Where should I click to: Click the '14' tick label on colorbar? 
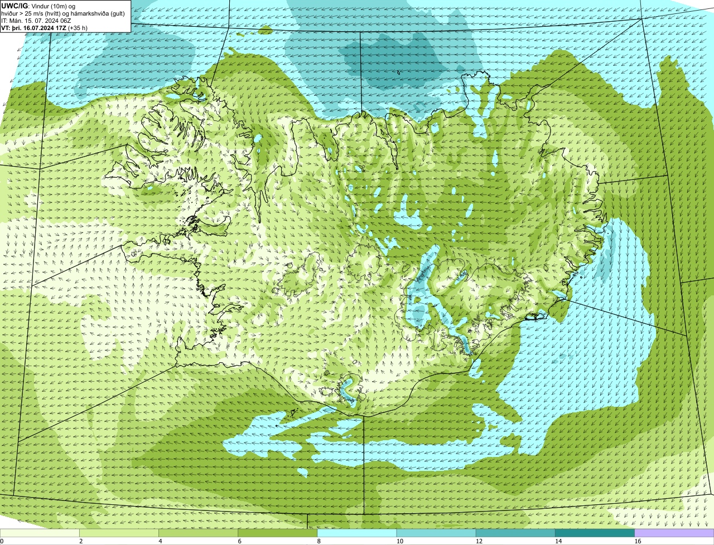coord(558,541)
